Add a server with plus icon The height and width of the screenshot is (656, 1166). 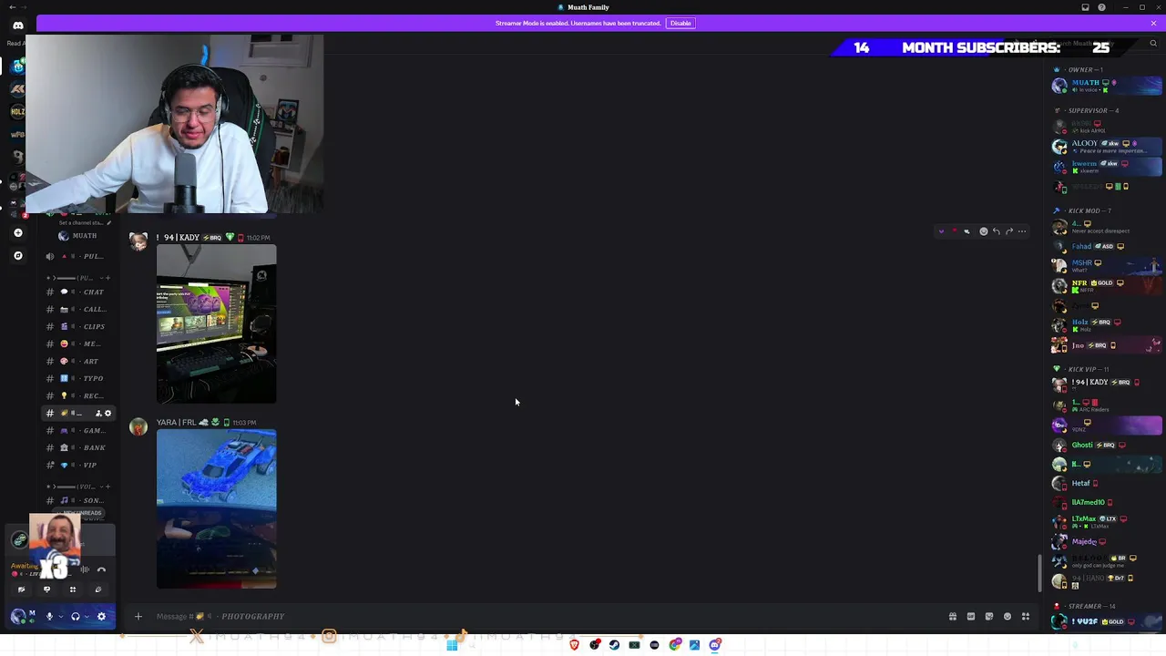click(18, 233)
